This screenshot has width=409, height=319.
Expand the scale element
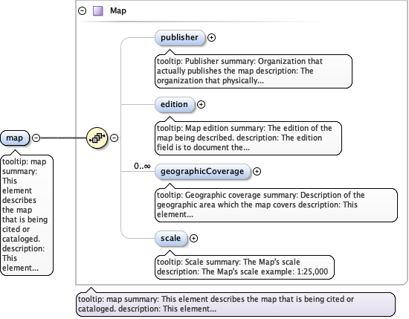(x=193, y=239)
